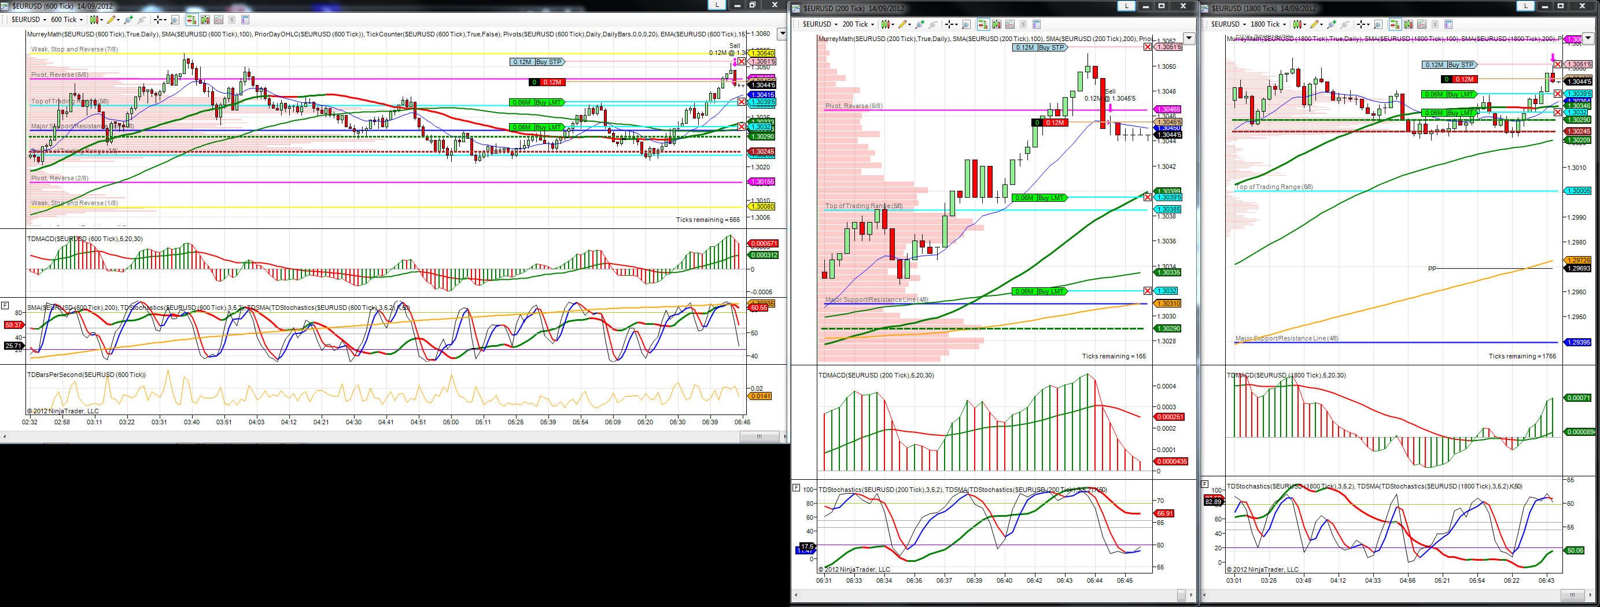
Task: Select the drawing tools pencil in 600 Tick window
Action: [112, 20]
